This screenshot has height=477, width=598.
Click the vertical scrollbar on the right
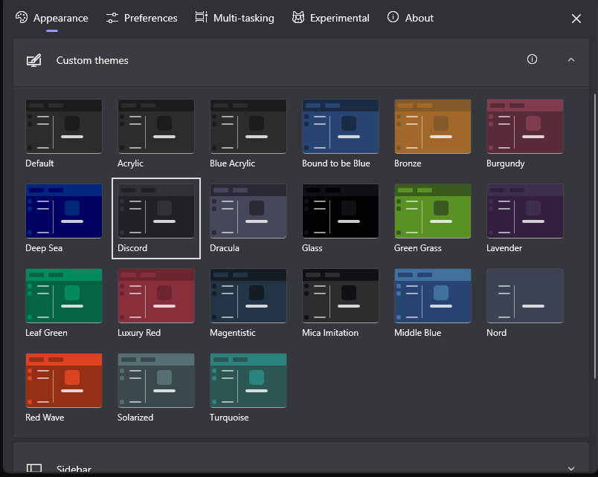click(595, 236)
